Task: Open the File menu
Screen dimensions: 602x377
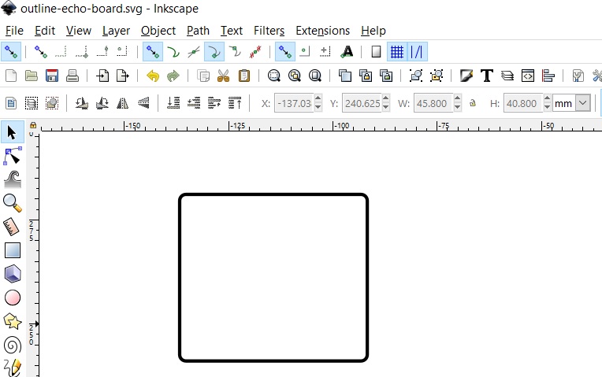Action: tap(14, 30)
